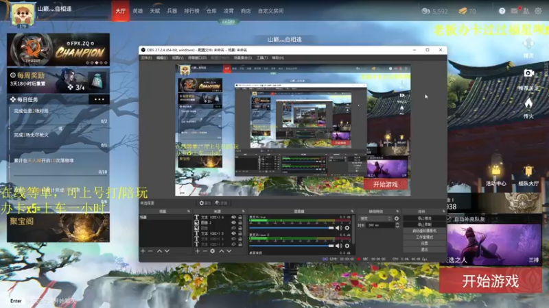
Task: Pop out the 来源 dock panel
Action: point(244,211)
